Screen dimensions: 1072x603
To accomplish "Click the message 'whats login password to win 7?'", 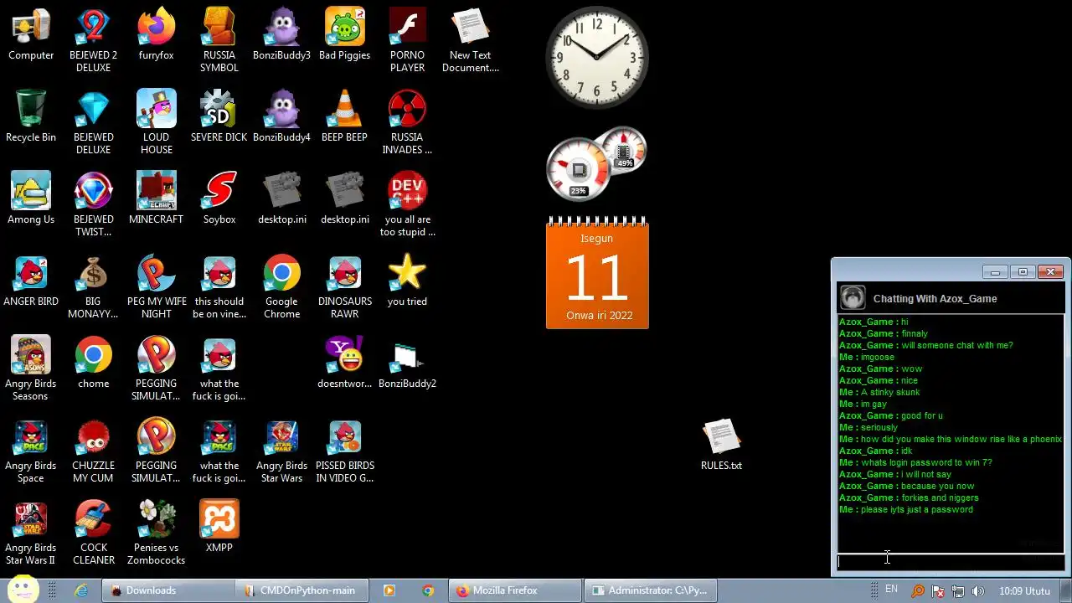I will tap(926, 462).
